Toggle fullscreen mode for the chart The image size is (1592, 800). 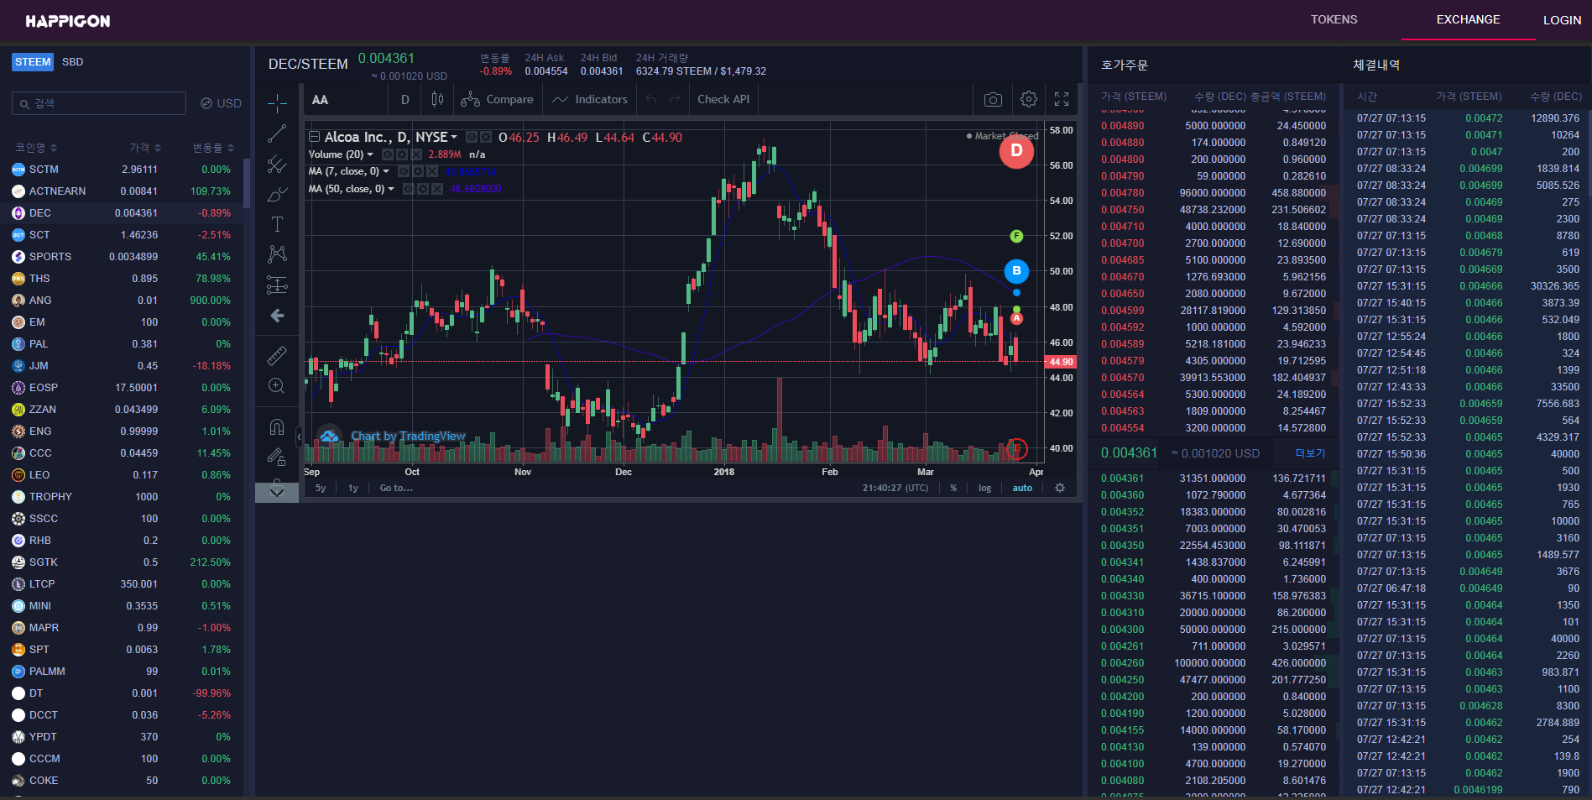[1062, 100]
